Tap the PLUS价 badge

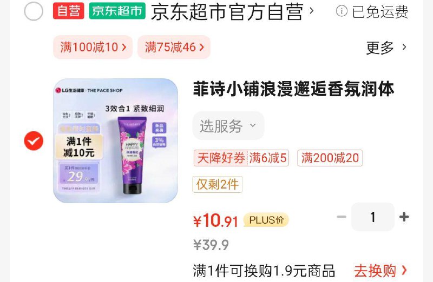[x=266, y=220]
